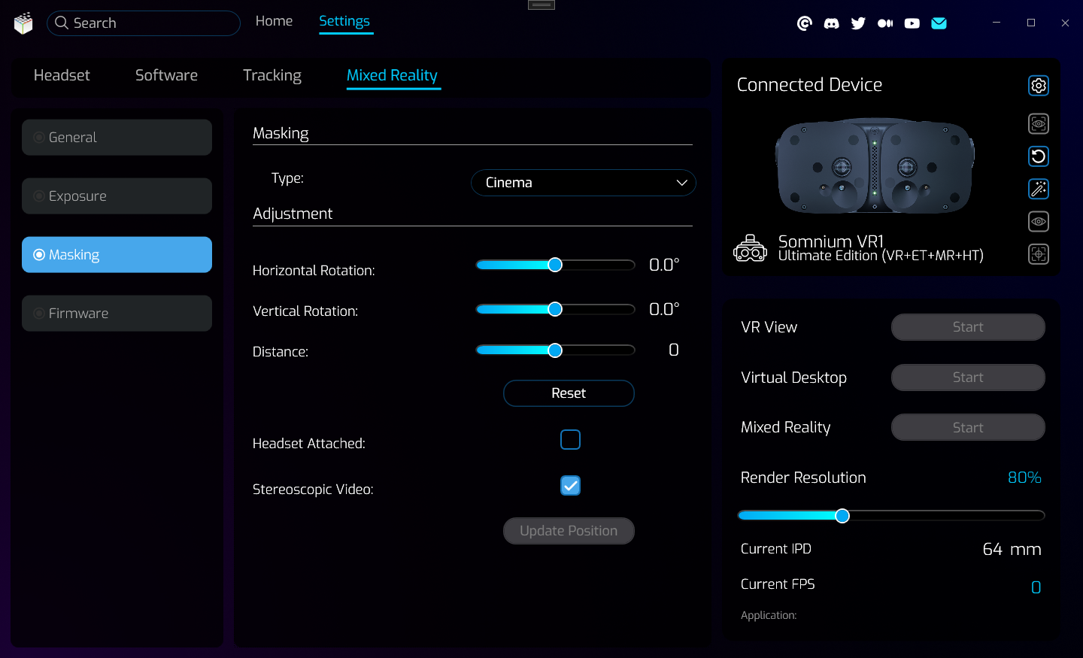Uncheck the Stereoscopic Video checkbox

pos(571,486)
